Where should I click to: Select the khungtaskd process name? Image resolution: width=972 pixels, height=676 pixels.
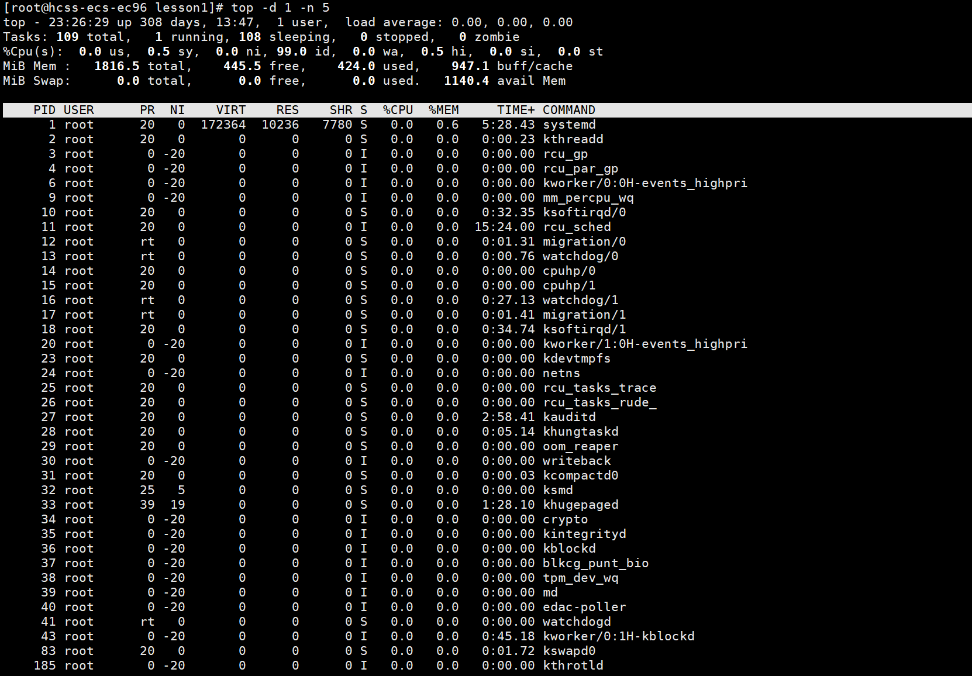click(581, 432)
